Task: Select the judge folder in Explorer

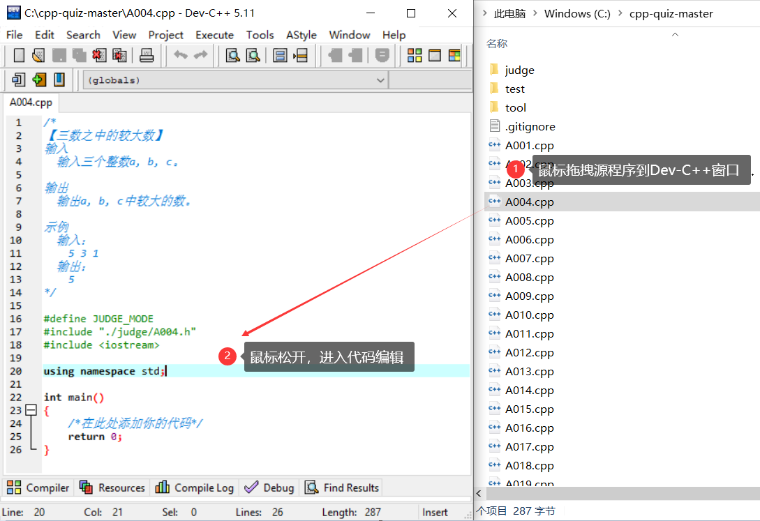Action: [x=520, y=70]
